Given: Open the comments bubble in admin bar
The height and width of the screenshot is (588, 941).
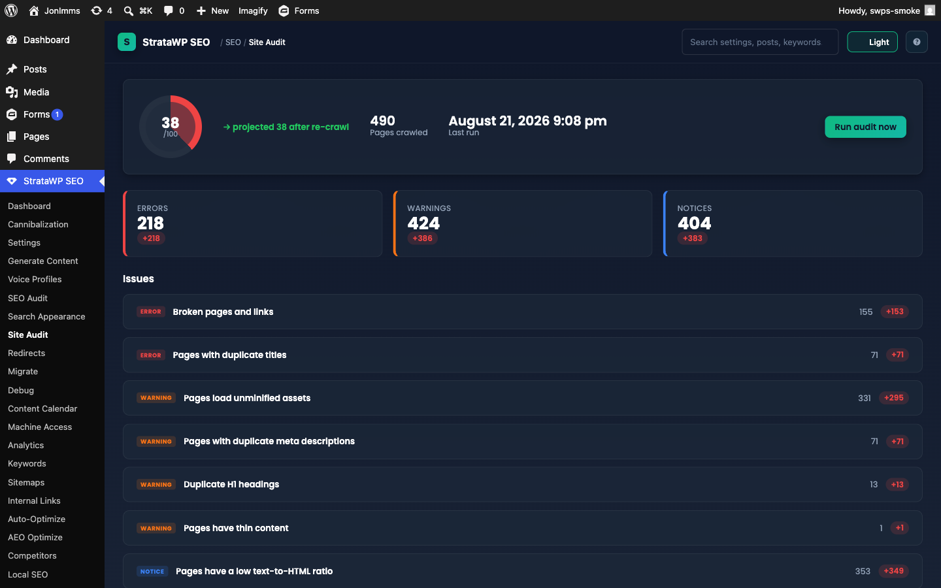Looking at the screenshot, I should [x=169, y=10].
